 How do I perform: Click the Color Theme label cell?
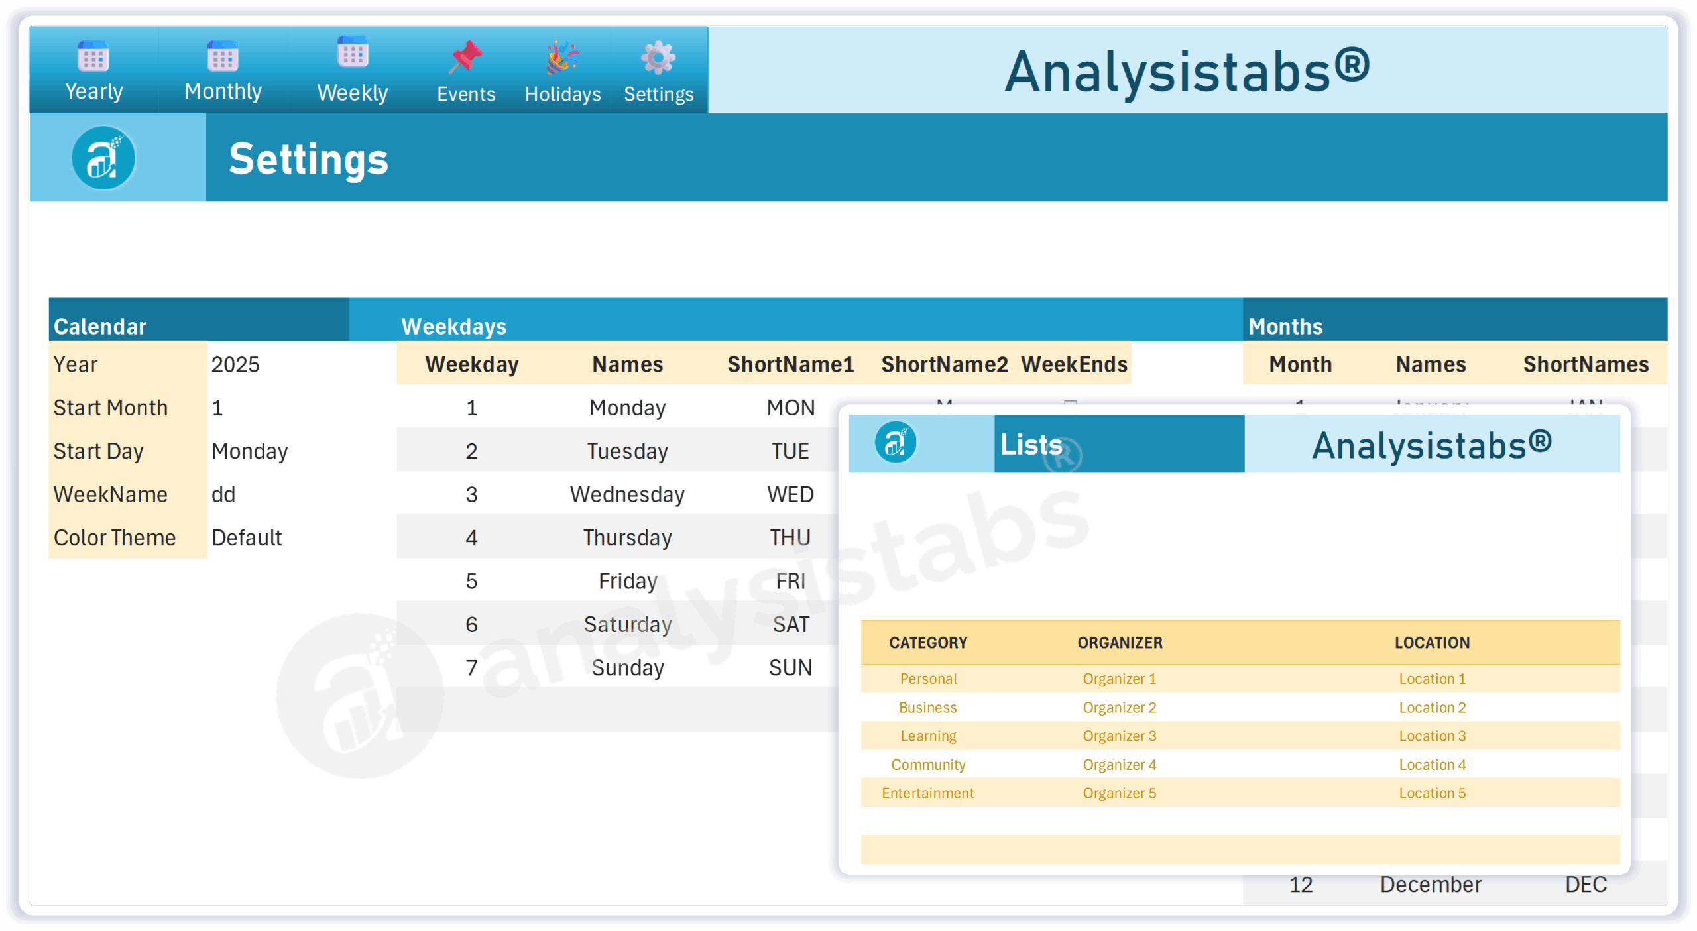(127, 537)
